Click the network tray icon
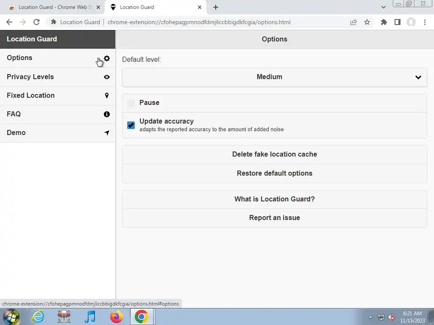The width and height of the screenshot is (434, 325). [381, 317]
